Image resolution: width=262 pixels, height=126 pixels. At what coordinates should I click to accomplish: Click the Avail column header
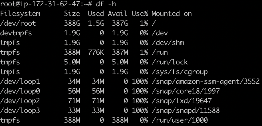point(118,14)
